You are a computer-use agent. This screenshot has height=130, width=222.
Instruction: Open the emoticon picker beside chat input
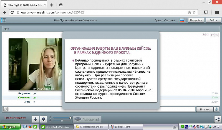point(5,109)
